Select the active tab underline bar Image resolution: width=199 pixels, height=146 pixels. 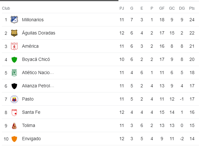(59, 1)
